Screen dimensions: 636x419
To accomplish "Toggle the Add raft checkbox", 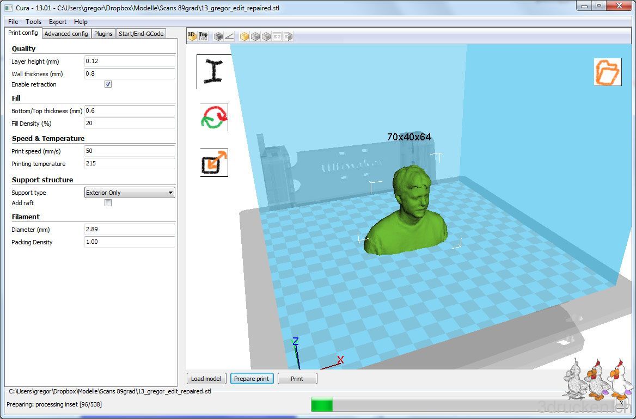I will [x=108, y=203].
